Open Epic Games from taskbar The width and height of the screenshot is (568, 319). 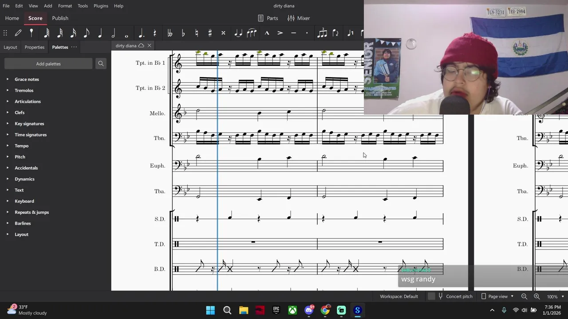tap(276, 310)
